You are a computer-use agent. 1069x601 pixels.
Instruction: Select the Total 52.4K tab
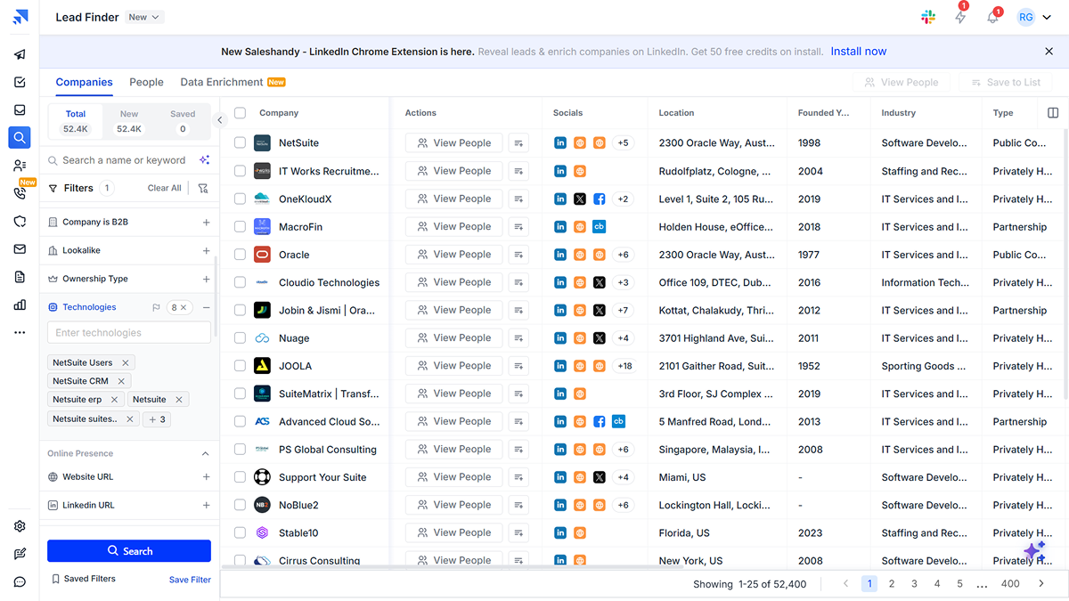pyautogui.click(x=76, y=121)
